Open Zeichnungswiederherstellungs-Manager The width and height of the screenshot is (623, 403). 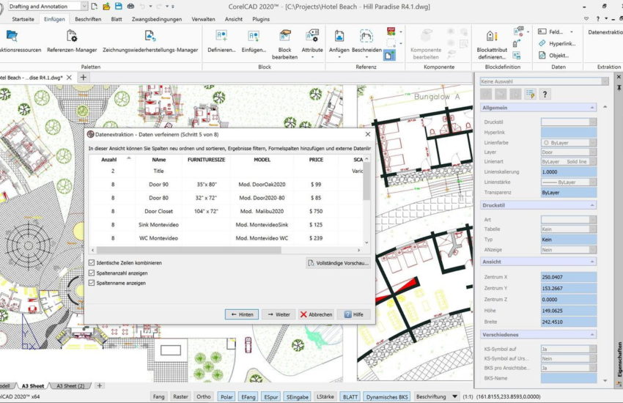(x=150, y=41)
